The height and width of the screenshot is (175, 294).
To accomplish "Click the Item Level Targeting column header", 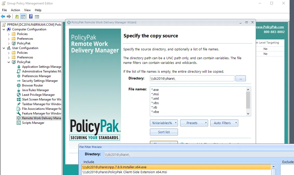I will [267, 43].
